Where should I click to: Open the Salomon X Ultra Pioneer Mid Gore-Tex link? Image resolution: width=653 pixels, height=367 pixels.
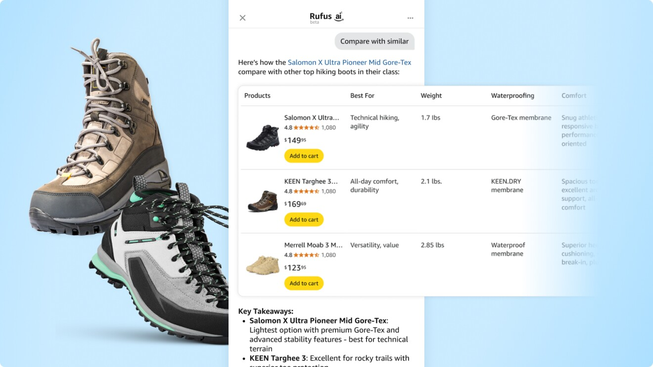(349, 62)
